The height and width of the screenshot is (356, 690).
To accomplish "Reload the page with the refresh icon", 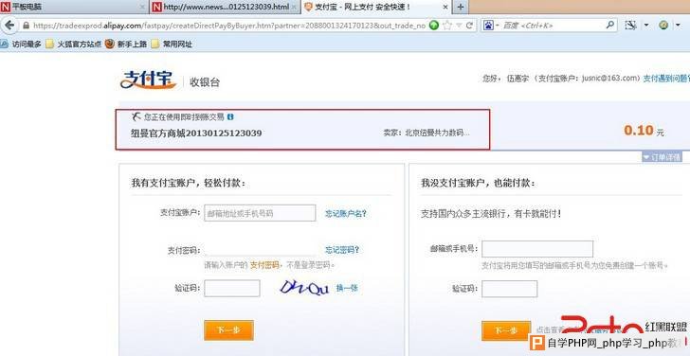I will [469, 26].
